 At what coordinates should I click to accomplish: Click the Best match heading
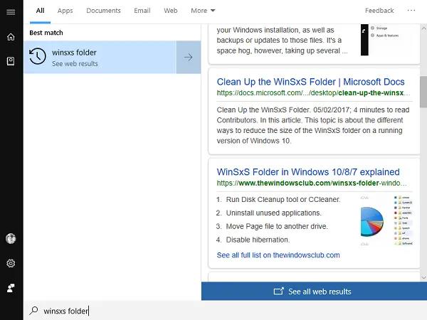point(46,33)
